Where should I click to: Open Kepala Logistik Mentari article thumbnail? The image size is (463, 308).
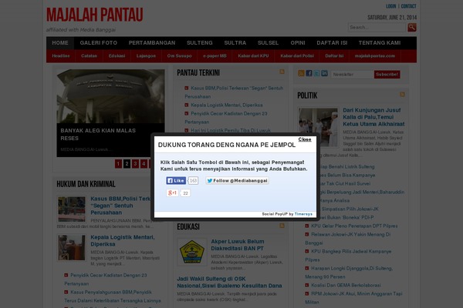tap(72, 247)
